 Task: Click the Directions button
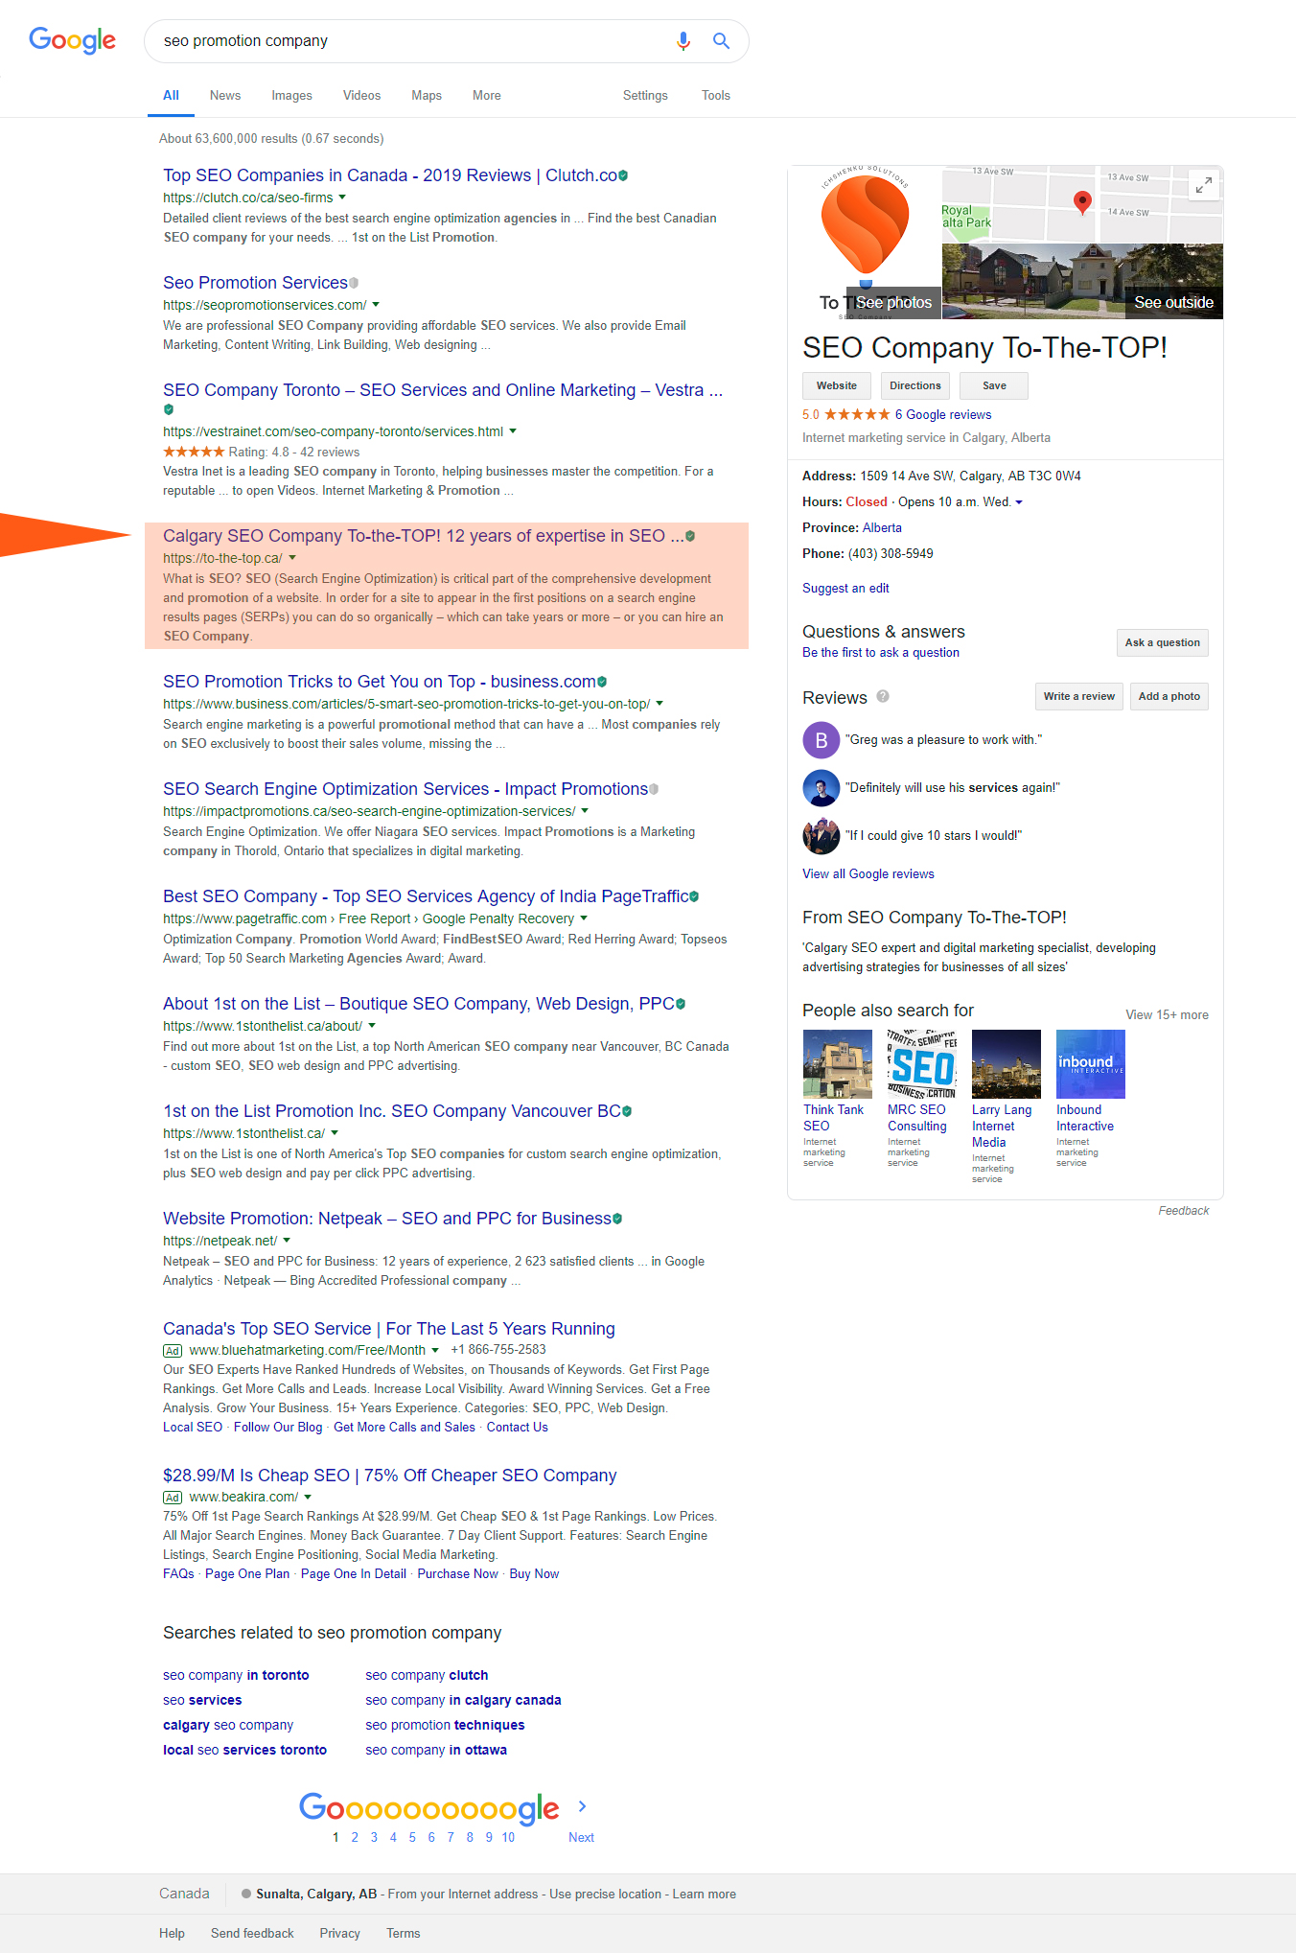(x=915, y=385)
